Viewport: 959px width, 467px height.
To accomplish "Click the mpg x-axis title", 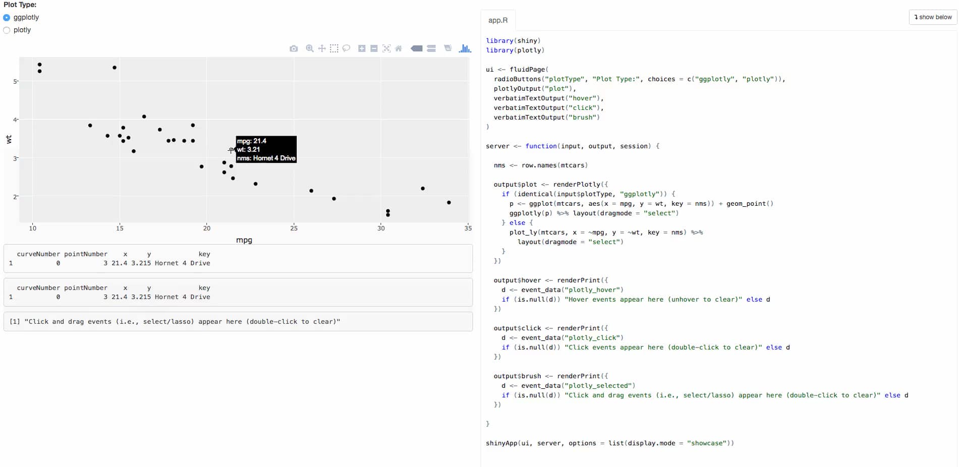I will tap(244, 240).
